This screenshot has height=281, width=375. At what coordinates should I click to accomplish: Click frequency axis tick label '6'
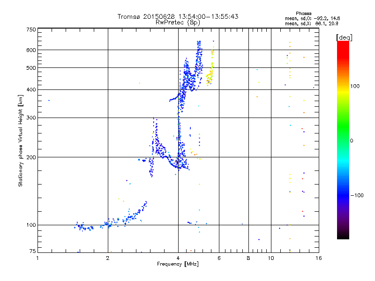tap(219, 258)
